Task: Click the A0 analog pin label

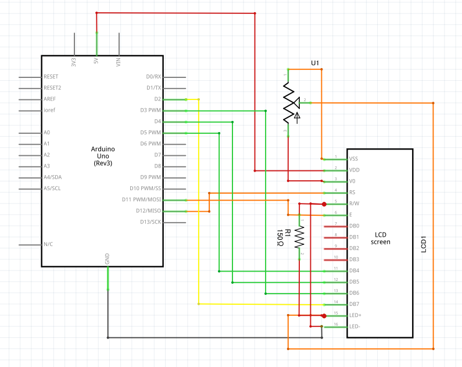Action: tap(46, 133)
